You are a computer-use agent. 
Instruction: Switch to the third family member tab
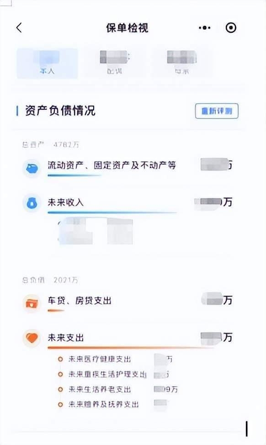[x=182, y=64]
